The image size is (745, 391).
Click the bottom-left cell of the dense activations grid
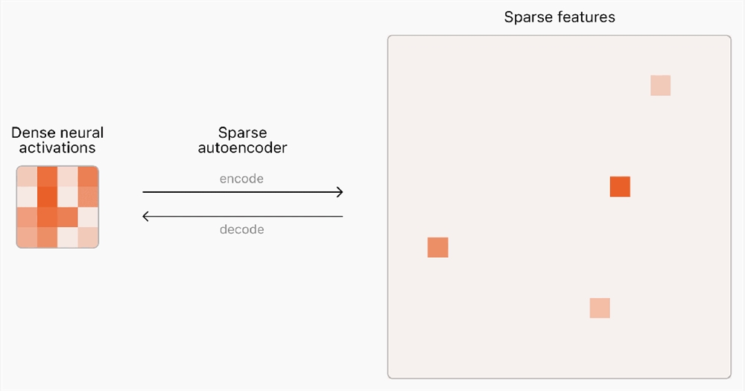(27, 238)
